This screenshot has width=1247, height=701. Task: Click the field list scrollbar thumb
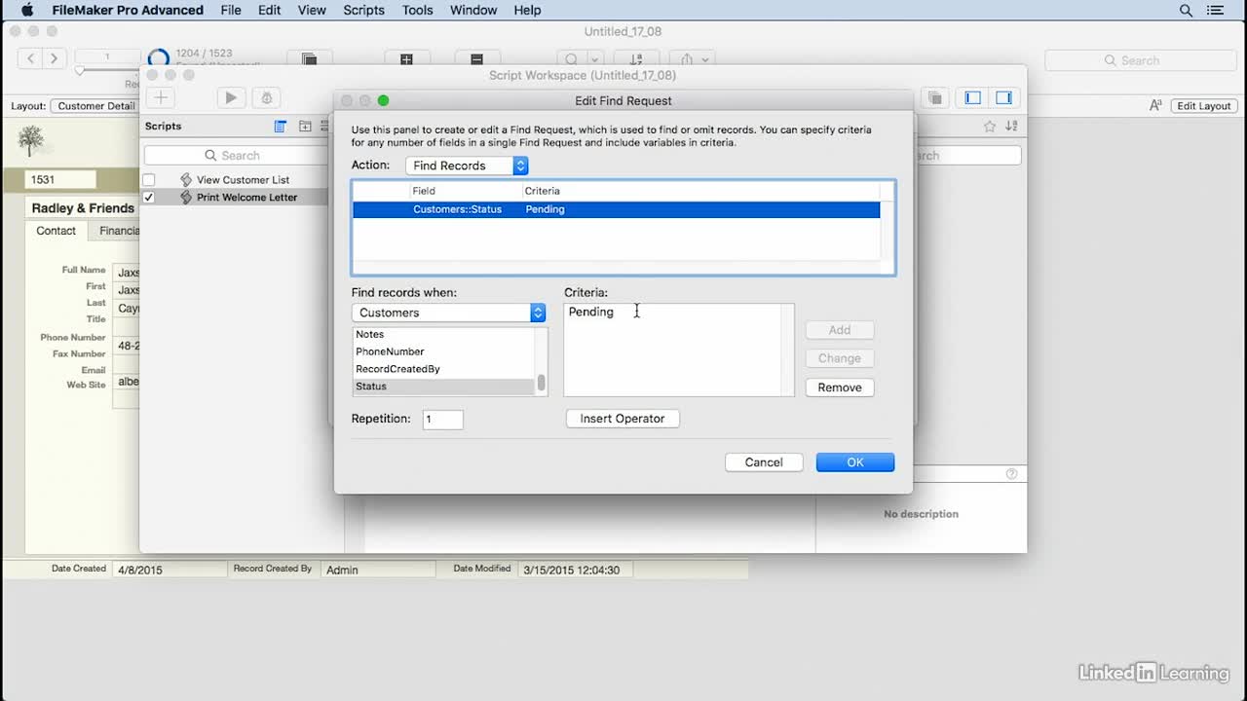542,383
